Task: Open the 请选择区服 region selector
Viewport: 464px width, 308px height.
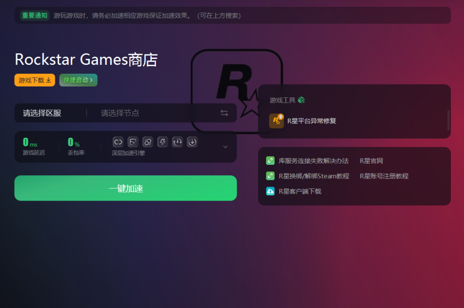Action: click(42, 113)
